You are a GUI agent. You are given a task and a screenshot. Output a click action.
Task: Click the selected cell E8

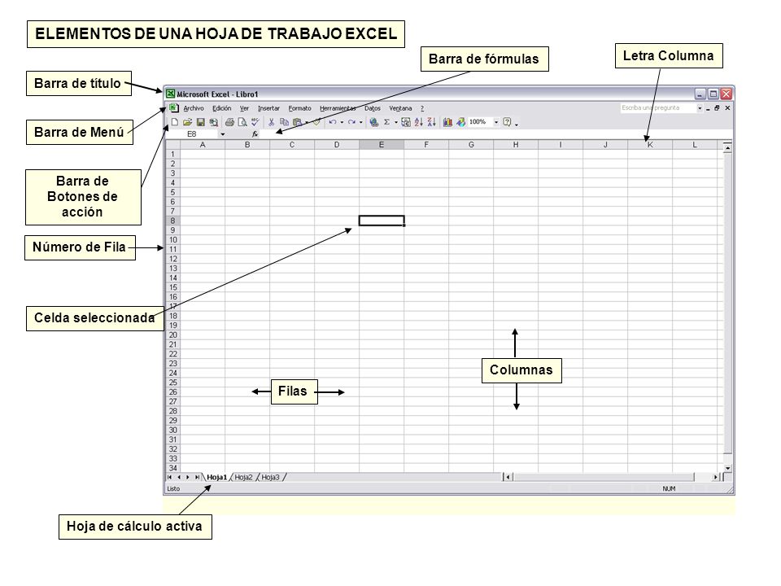point(382,221)
